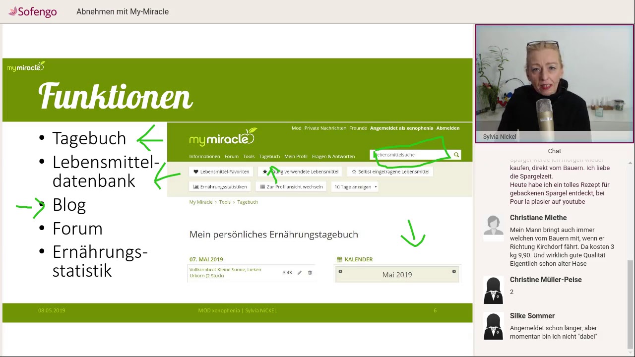The image size is (635, 357).
Task: Click Häufig verwendete Lebensmittel button
Action: tap(301, 172)
